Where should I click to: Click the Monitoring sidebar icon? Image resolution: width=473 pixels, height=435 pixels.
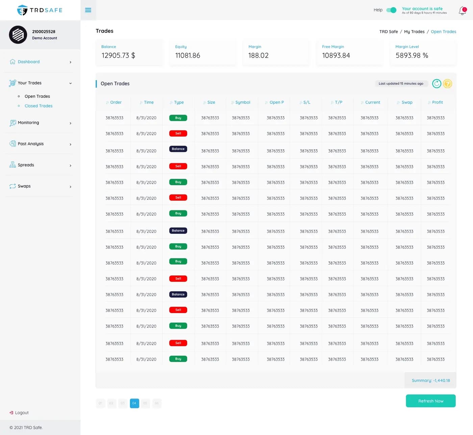pyautogui.click(x=13, y=123)
